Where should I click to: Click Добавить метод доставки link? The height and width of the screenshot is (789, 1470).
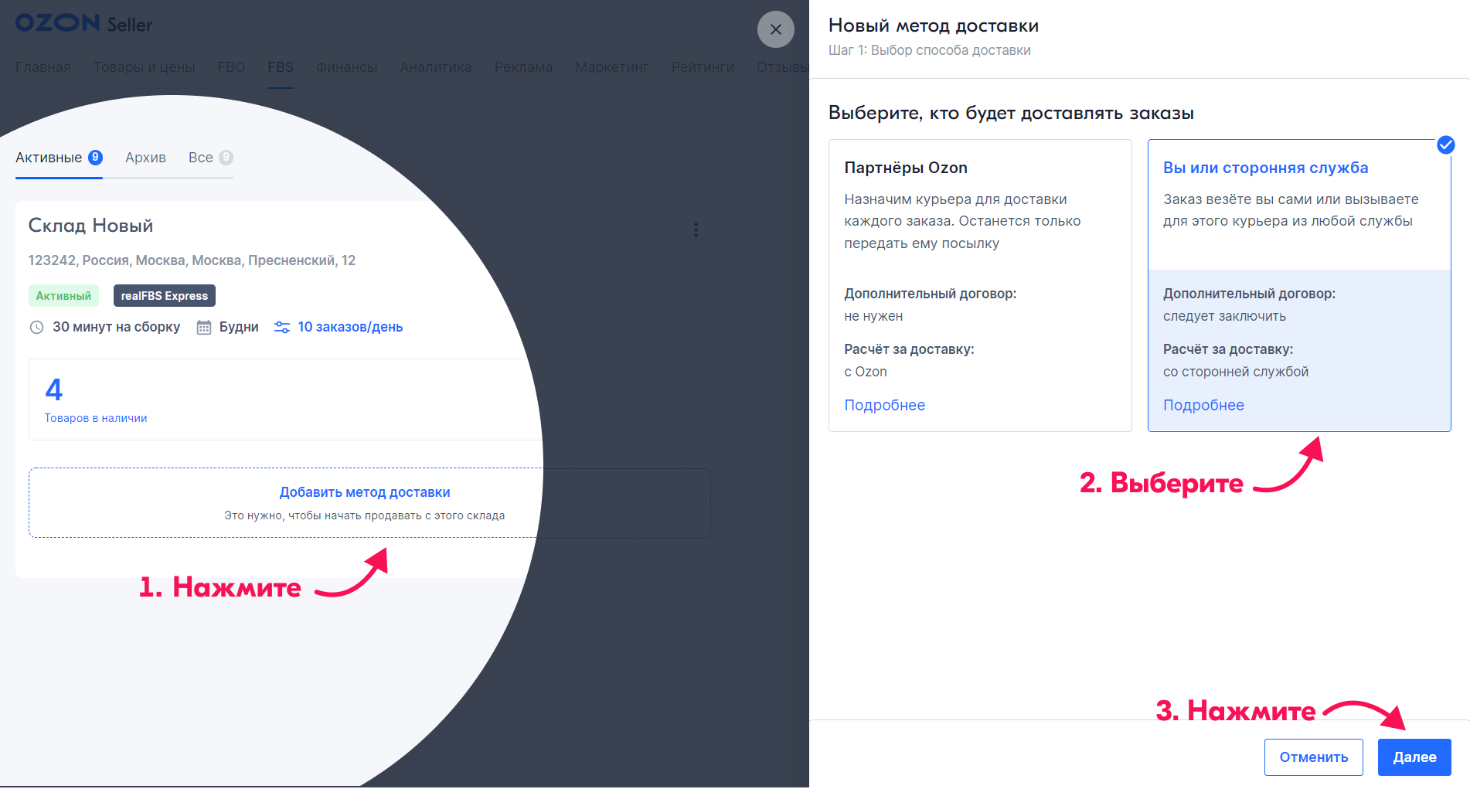pos(365,492)
